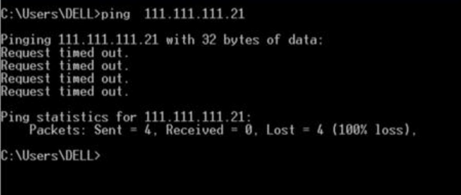Select the IP address in the "Pinging" line

point(108,40)
